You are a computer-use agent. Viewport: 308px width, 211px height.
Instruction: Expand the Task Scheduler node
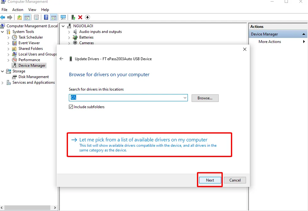8,37
